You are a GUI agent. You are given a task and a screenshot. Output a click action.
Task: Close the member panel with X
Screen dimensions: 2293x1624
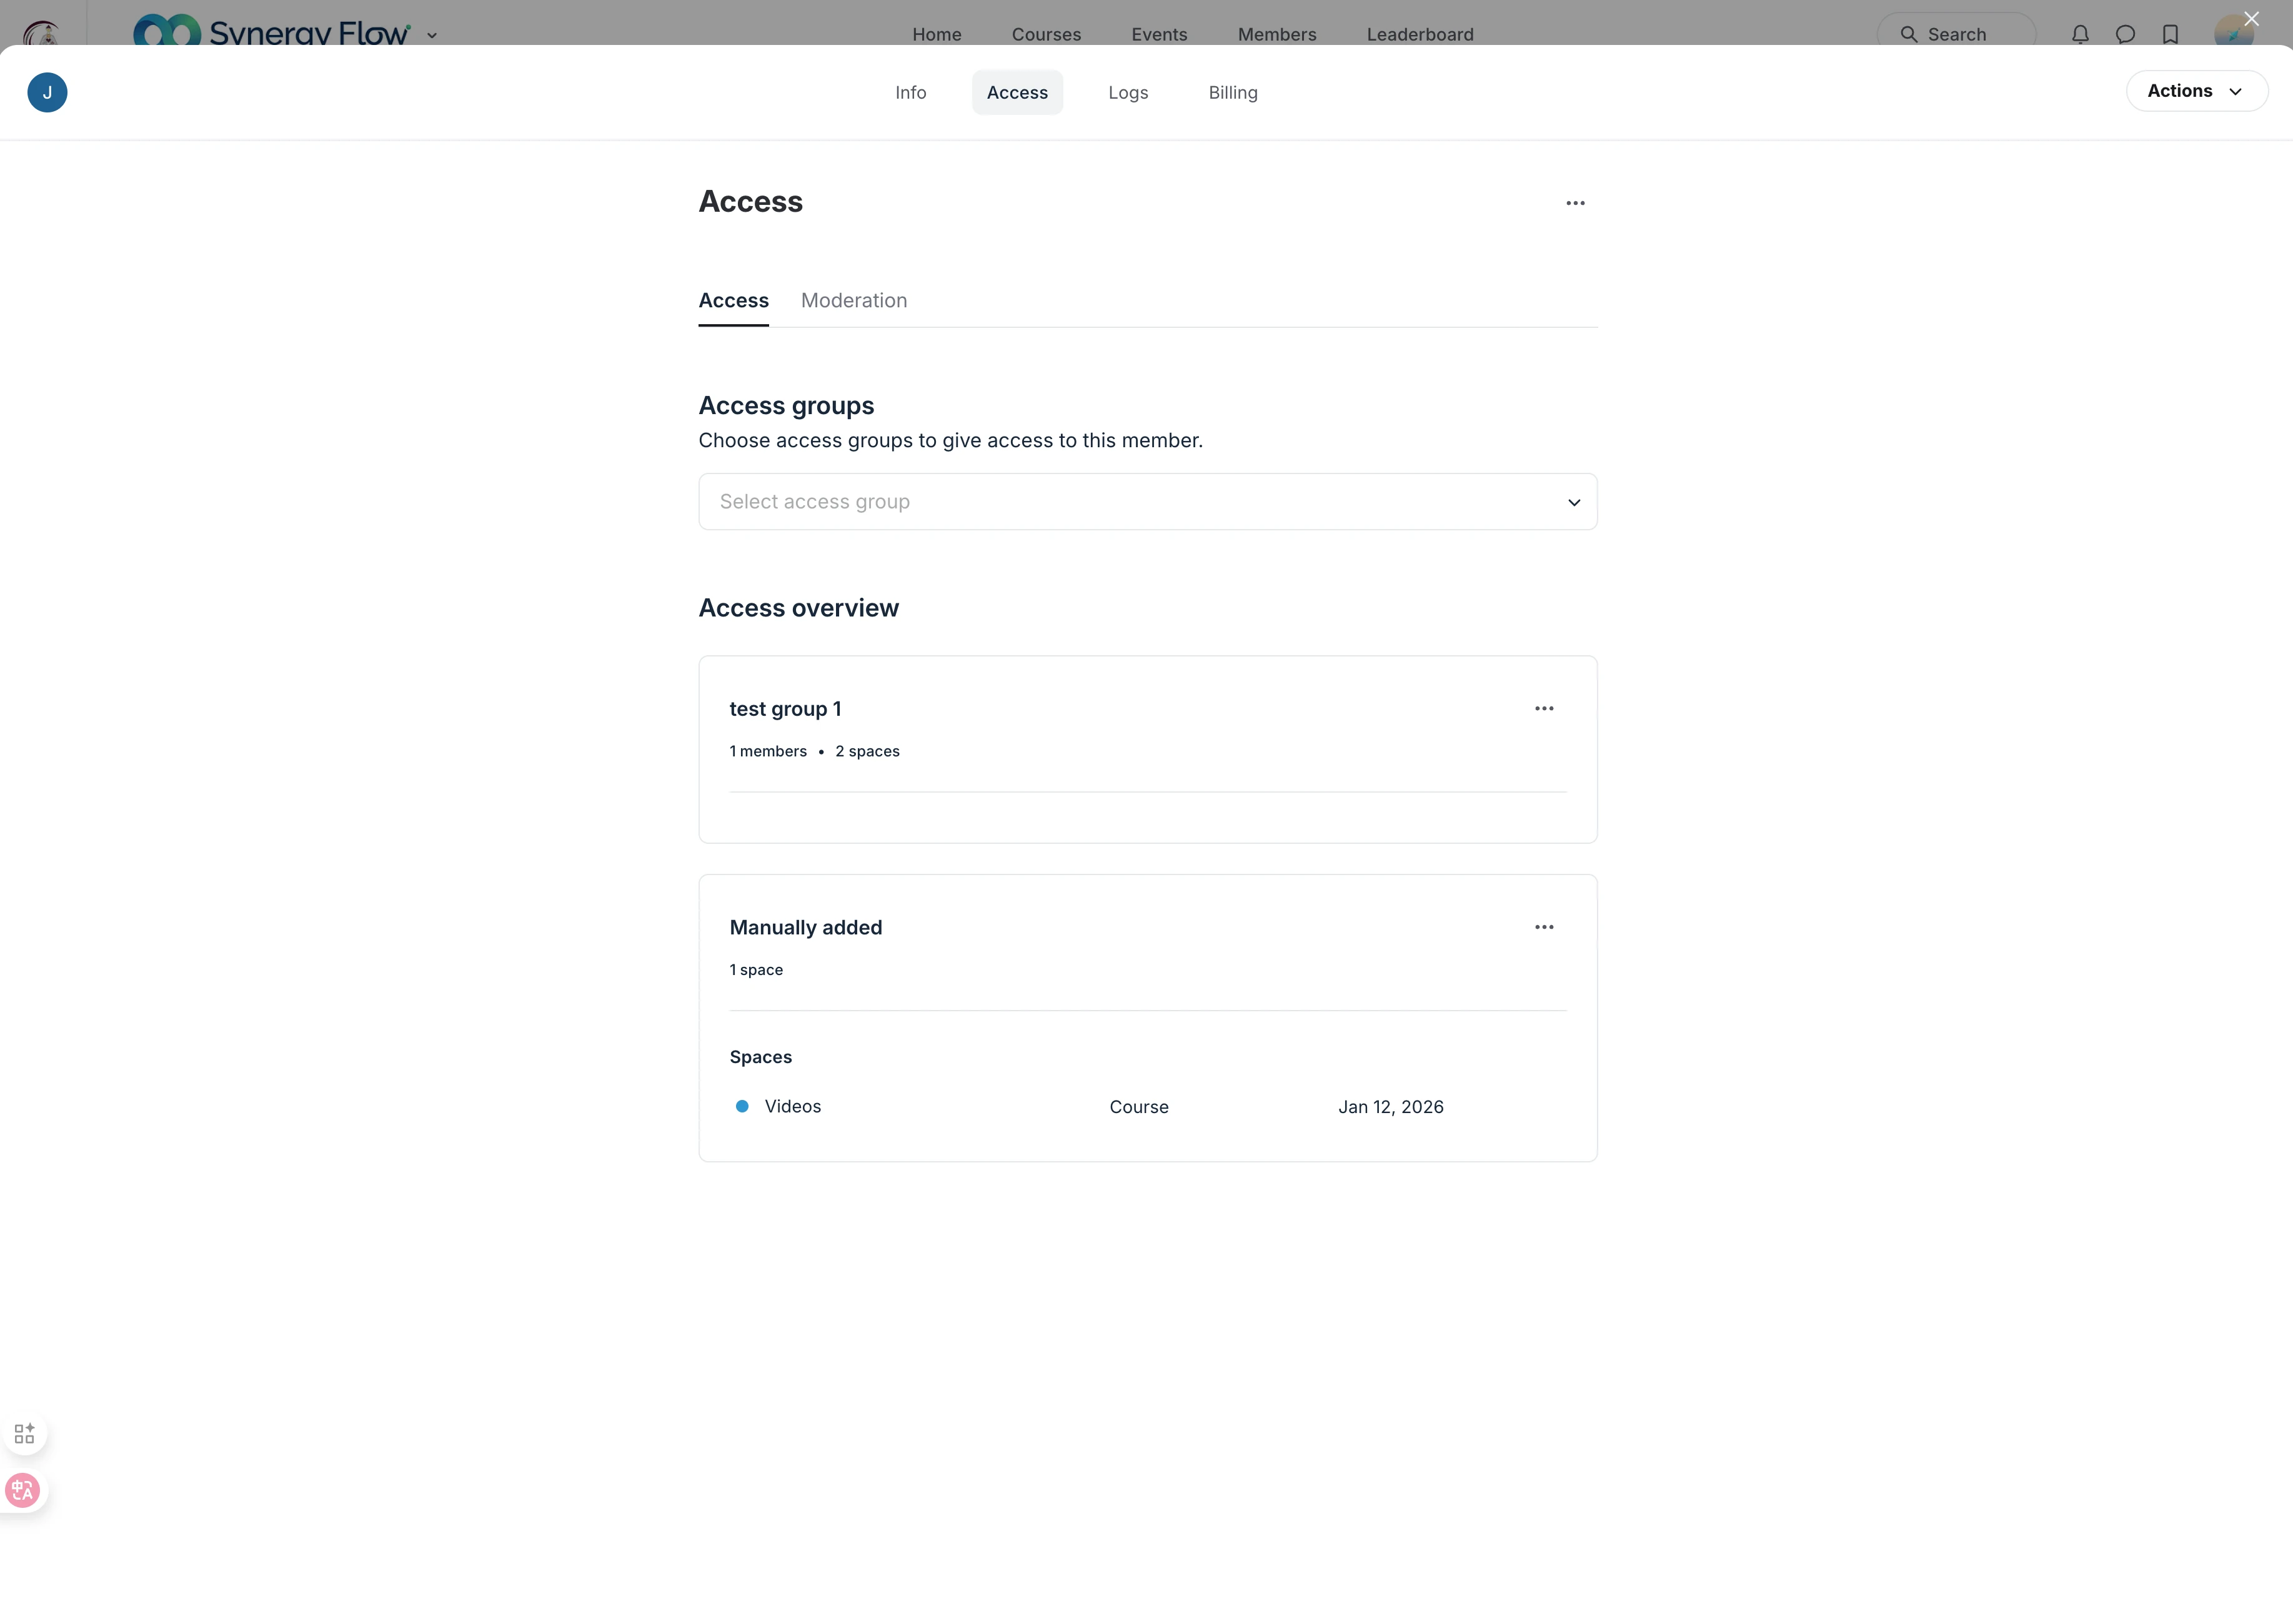2251,19
